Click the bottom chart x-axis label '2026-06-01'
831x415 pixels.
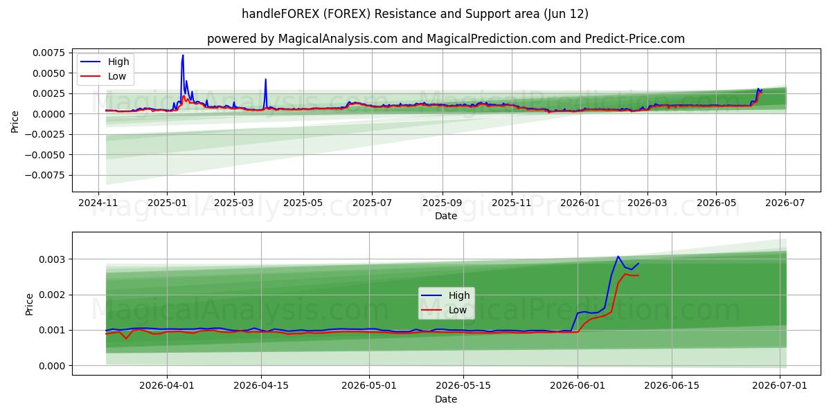578,387
